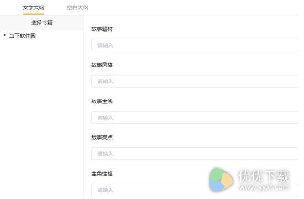304x199 pixels.
Task: Click into the 故事风格 text box
Action: click(195, 81)
